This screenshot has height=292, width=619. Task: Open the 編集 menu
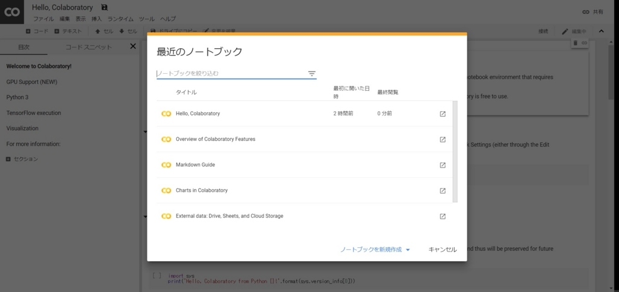point(65,19)
